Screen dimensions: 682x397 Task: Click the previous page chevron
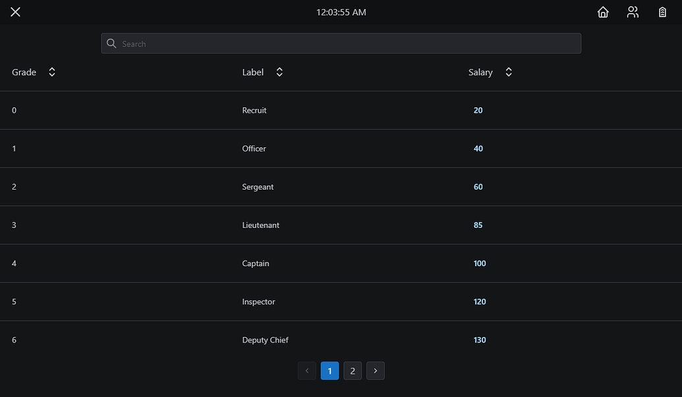tap(306, 371)
